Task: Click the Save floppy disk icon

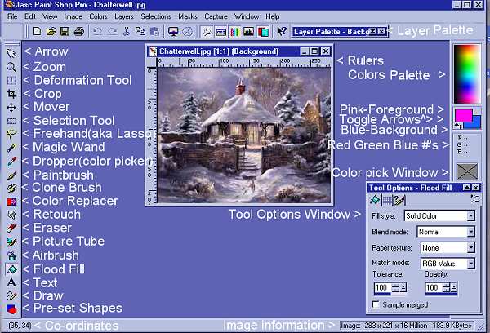Action: coord(65,31)
